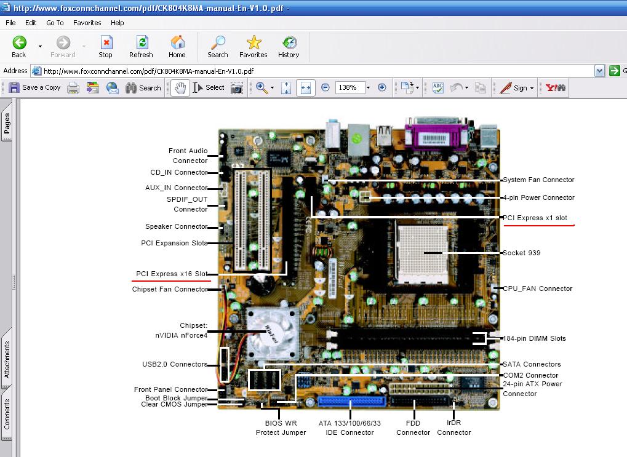Click the 'Front Panel Connector' label
The width and height of the screenshot is (627, 457).
coord(170,389)
